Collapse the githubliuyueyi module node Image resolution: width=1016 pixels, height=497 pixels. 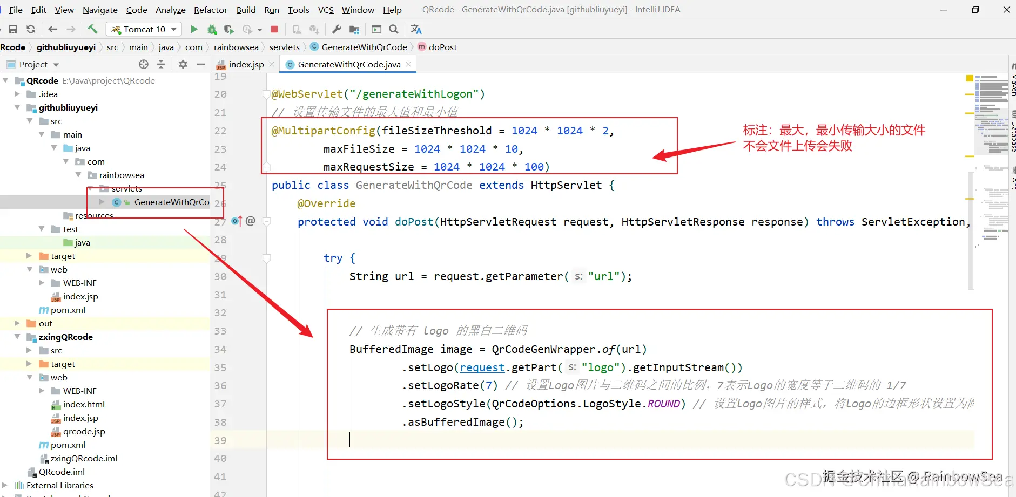tap(17, 107)
